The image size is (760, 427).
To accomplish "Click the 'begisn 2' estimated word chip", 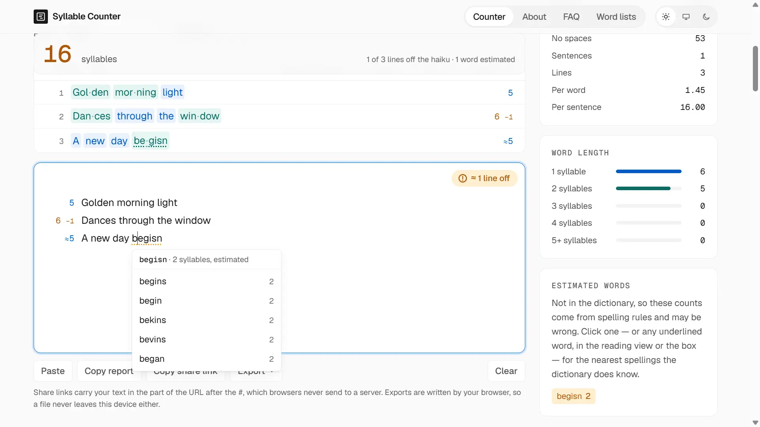I will coord(573,396).
